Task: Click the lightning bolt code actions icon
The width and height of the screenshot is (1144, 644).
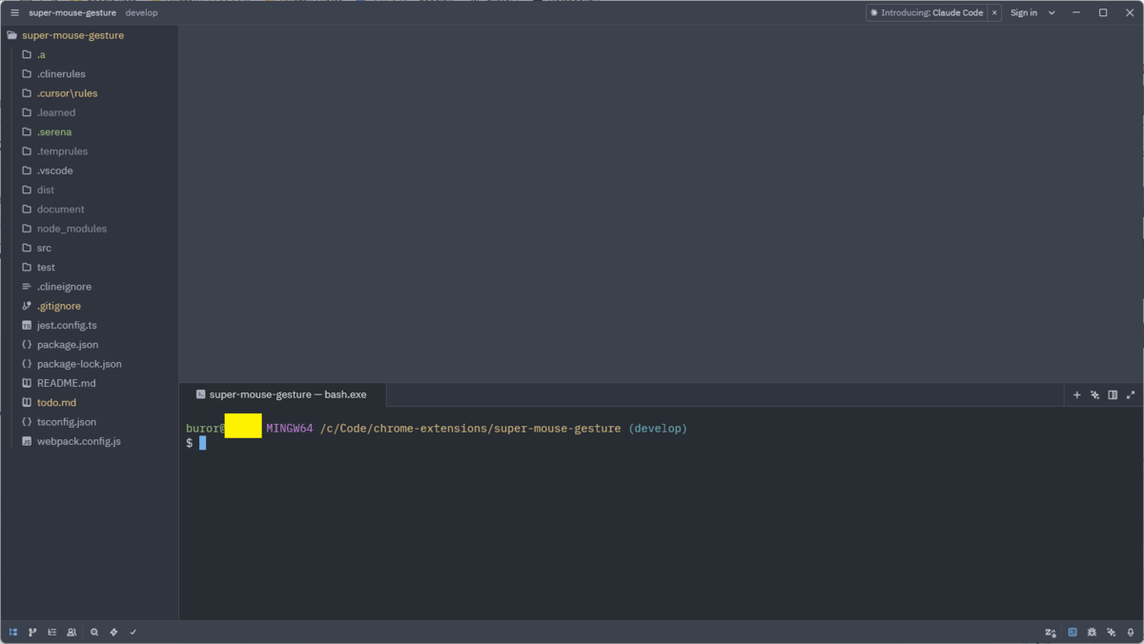Action: [x=113, y=632]
